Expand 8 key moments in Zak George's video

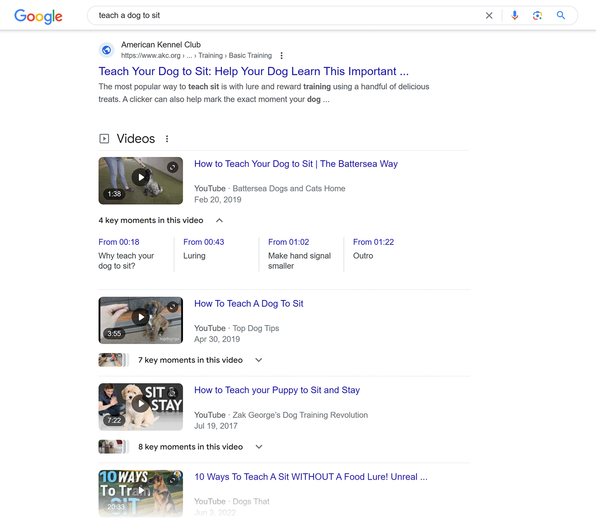(259, 447)
